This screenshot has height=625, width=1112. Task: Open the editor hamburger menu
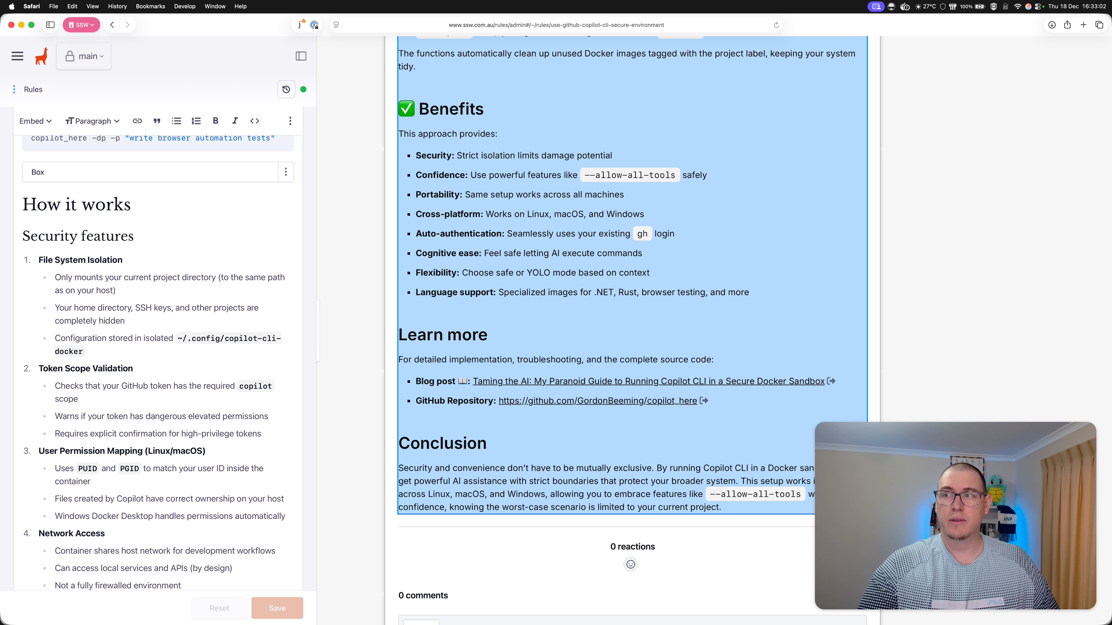17,56
